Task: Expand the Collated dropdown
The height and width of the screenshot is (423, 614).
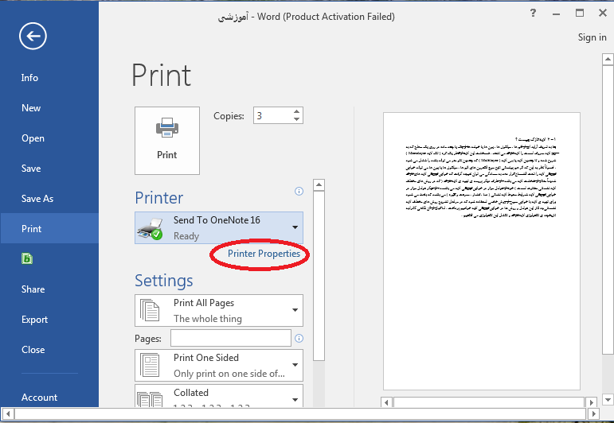Action: point(219,396)
